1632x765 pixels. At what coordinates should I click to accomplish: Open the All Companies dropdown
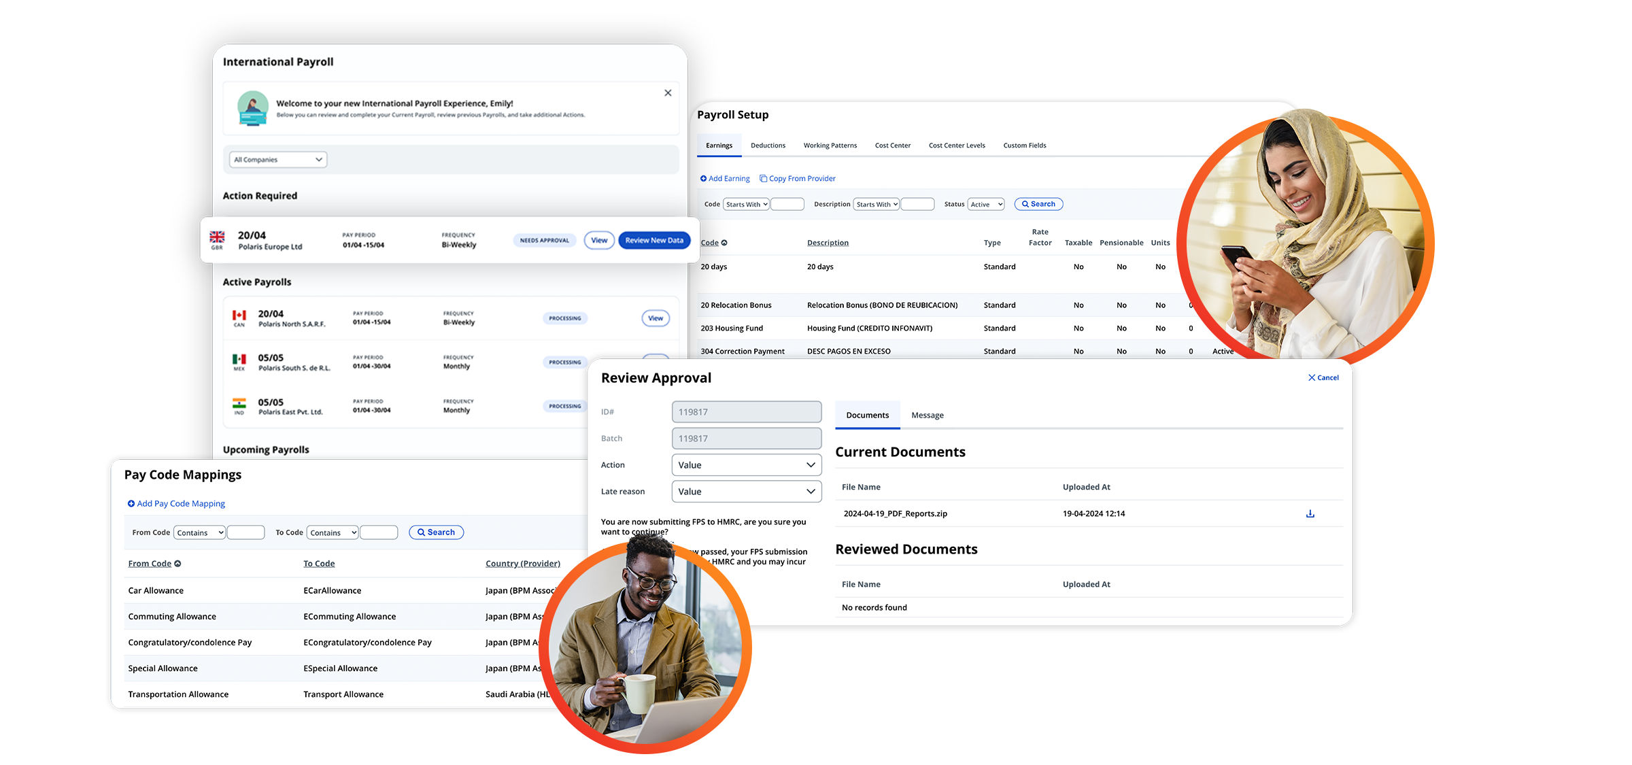pyautogui.click(x=278, y=160)
